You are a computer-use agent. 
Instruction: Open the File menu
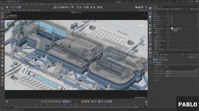coord(2,4)
